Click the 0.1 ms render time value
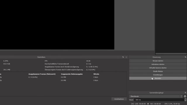The image size is (187, 105). [89, 64]
